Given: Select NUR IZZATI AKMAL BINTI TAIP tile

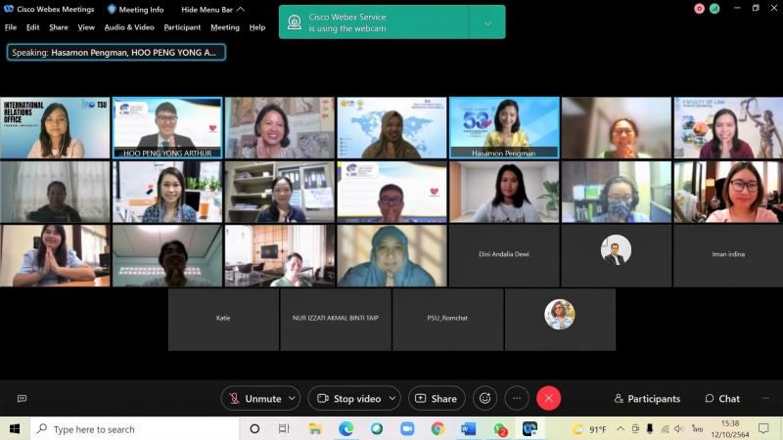Looking at the screenshot, I should 336,320.
